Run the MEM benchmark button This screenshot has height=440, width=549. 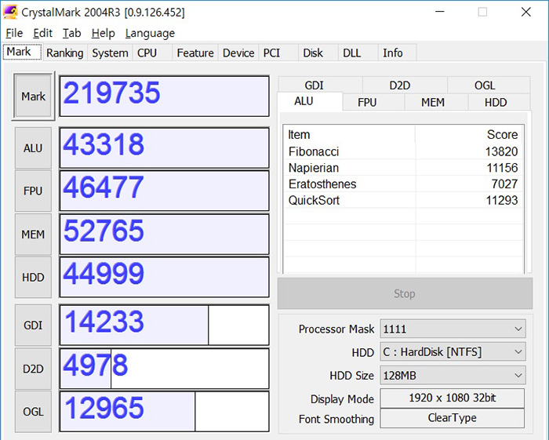[x=33, y=235]
